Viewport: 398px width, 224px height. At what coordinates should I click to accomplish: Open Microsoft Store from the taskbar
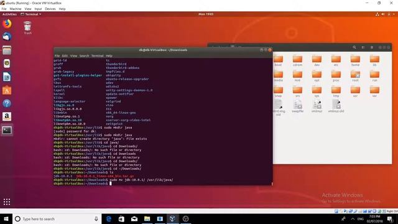tap(121, 218)
